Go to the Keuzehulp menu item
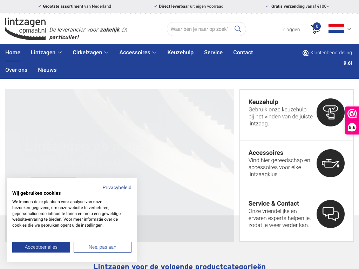 coord(180,53)
